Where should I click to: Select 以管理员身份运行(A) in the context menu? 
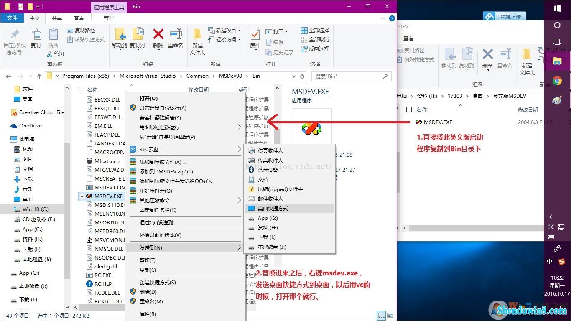coord(186,108)
